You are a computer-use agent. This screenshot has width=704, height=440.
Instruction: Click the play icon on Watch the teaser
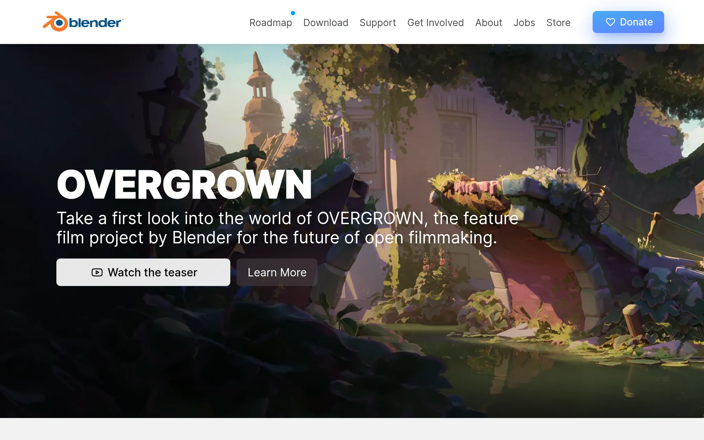coord(97,273)
